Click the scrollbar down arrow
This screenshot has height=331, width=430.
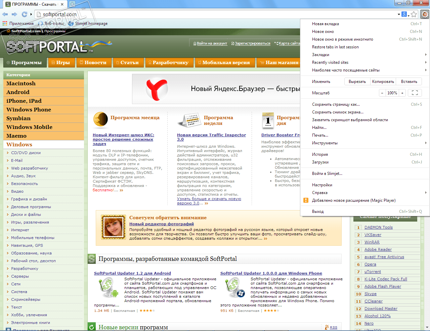click(x=427, y=328)
